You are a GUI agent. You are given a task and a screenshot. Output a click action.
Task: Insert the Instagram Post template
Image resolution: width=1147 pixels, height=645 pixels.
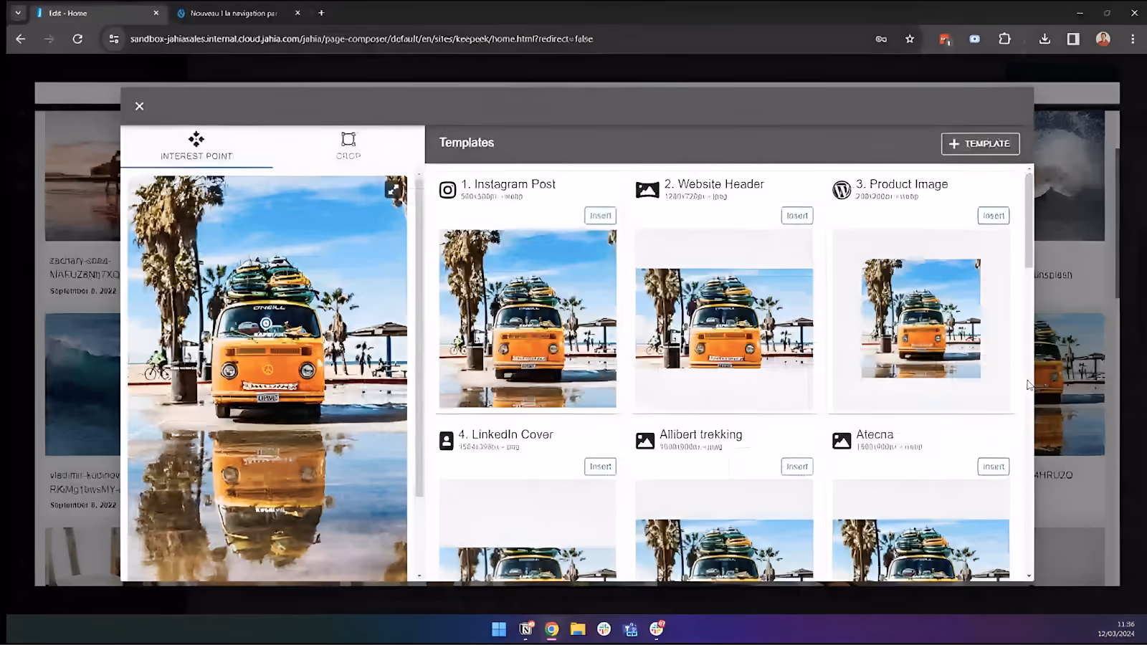click(600, 216)
